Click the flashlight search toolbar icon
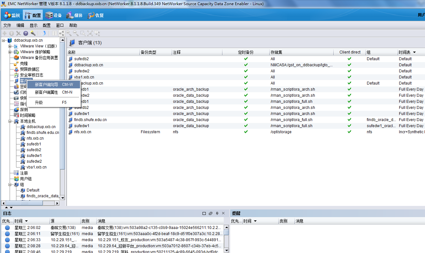The image size is (425, 253). [x=33, y=33]
